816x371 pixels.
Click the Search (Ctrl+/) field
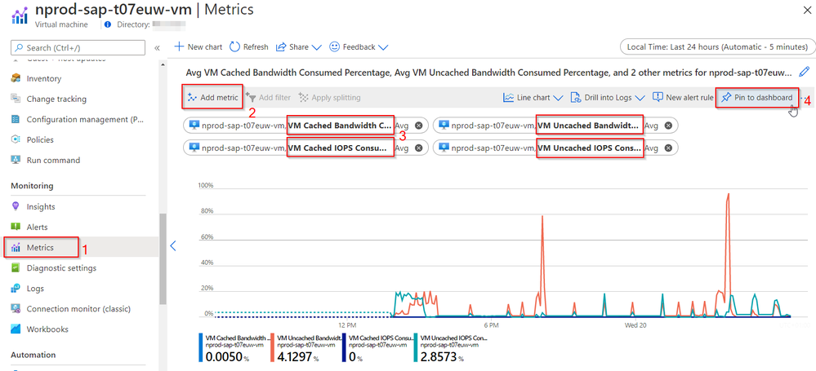click(78, 48)
